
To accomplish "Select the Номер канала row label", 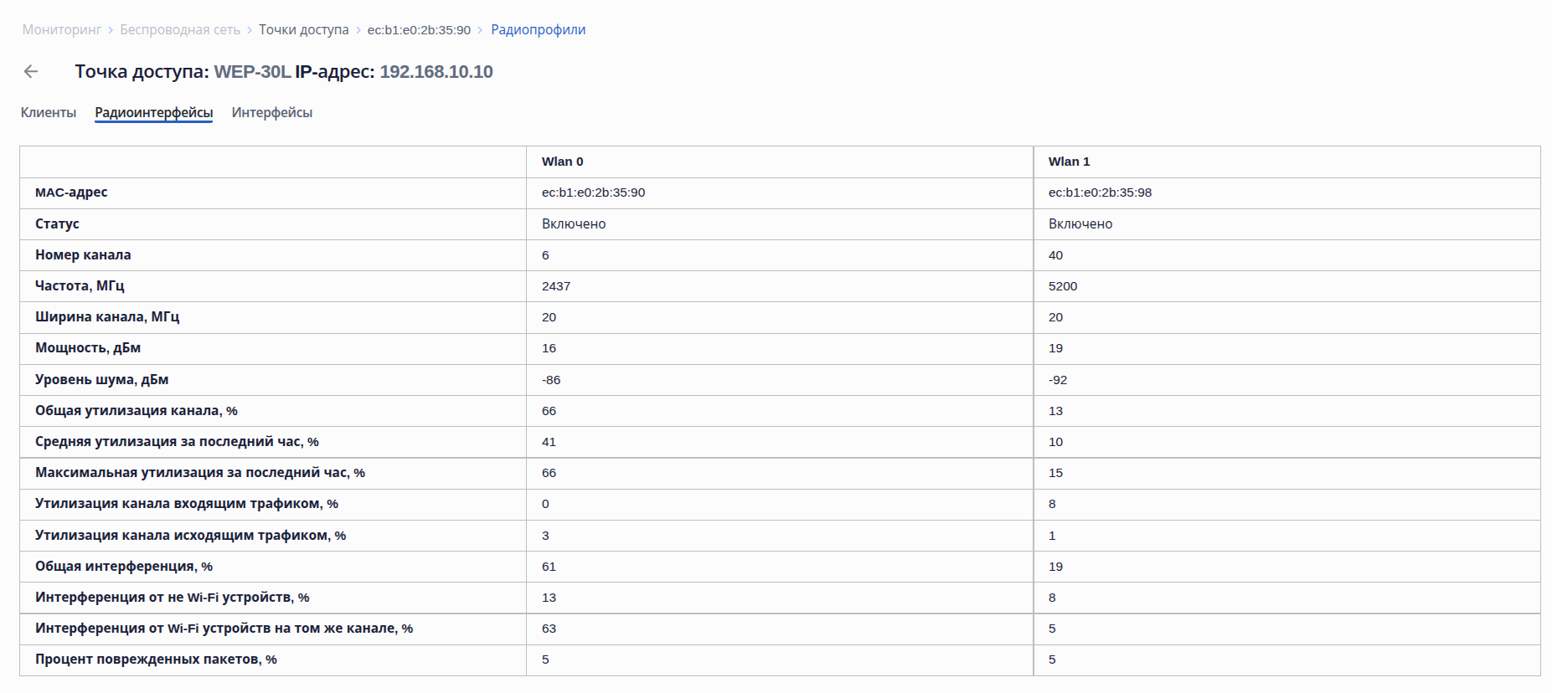I will (83, 254).
